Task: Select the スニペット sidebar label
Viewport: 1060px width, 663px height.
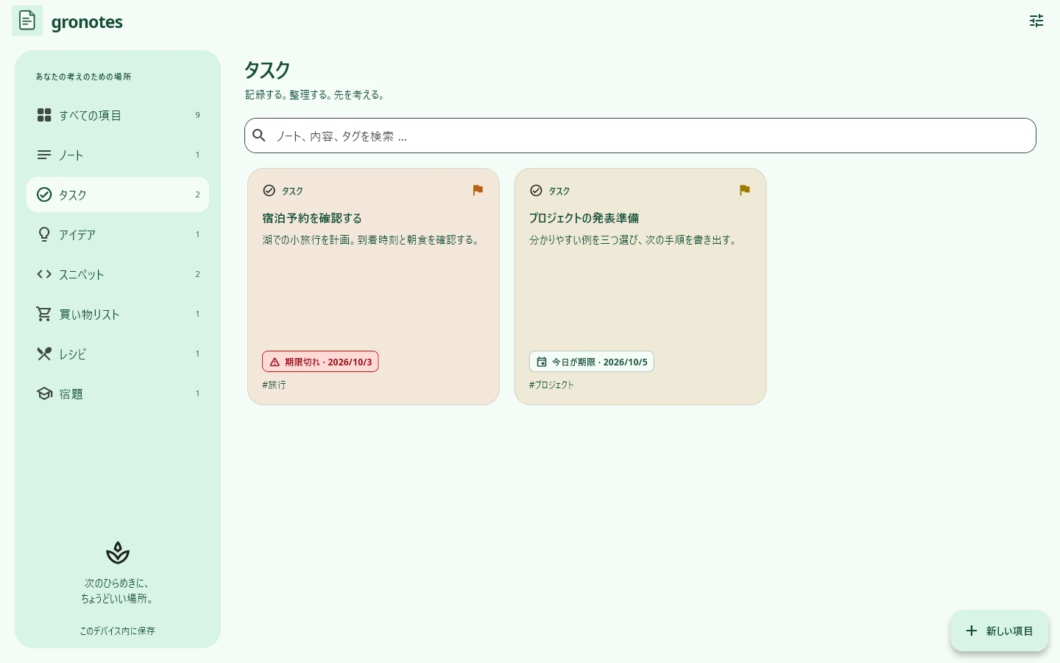Action: pos(82,274)
